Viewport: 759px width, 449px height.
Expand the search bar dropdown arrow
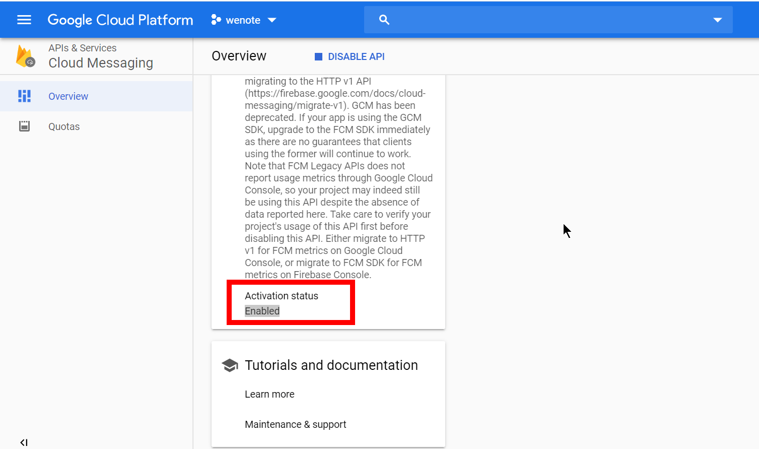717,20
